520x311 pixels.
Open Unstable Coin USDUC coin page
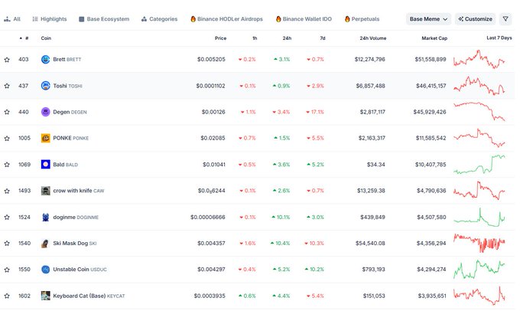coord(80,270)
